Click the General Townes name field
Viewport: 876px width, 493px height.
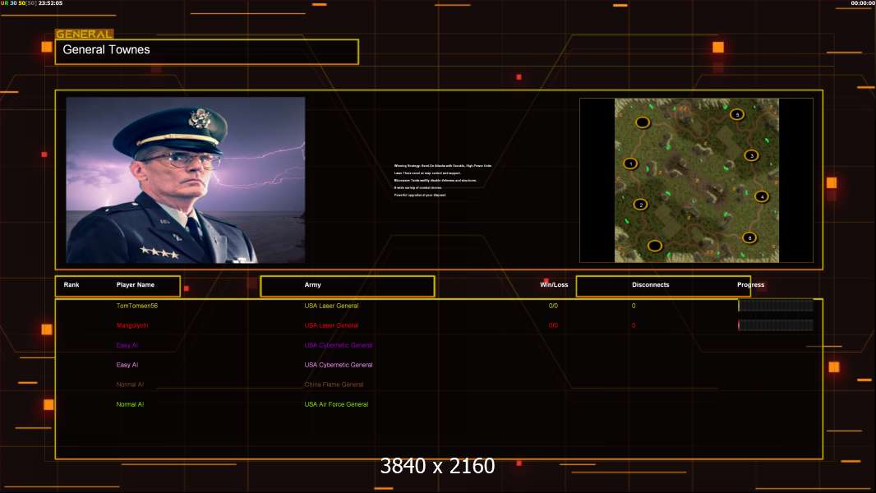(x=207, y=52)
